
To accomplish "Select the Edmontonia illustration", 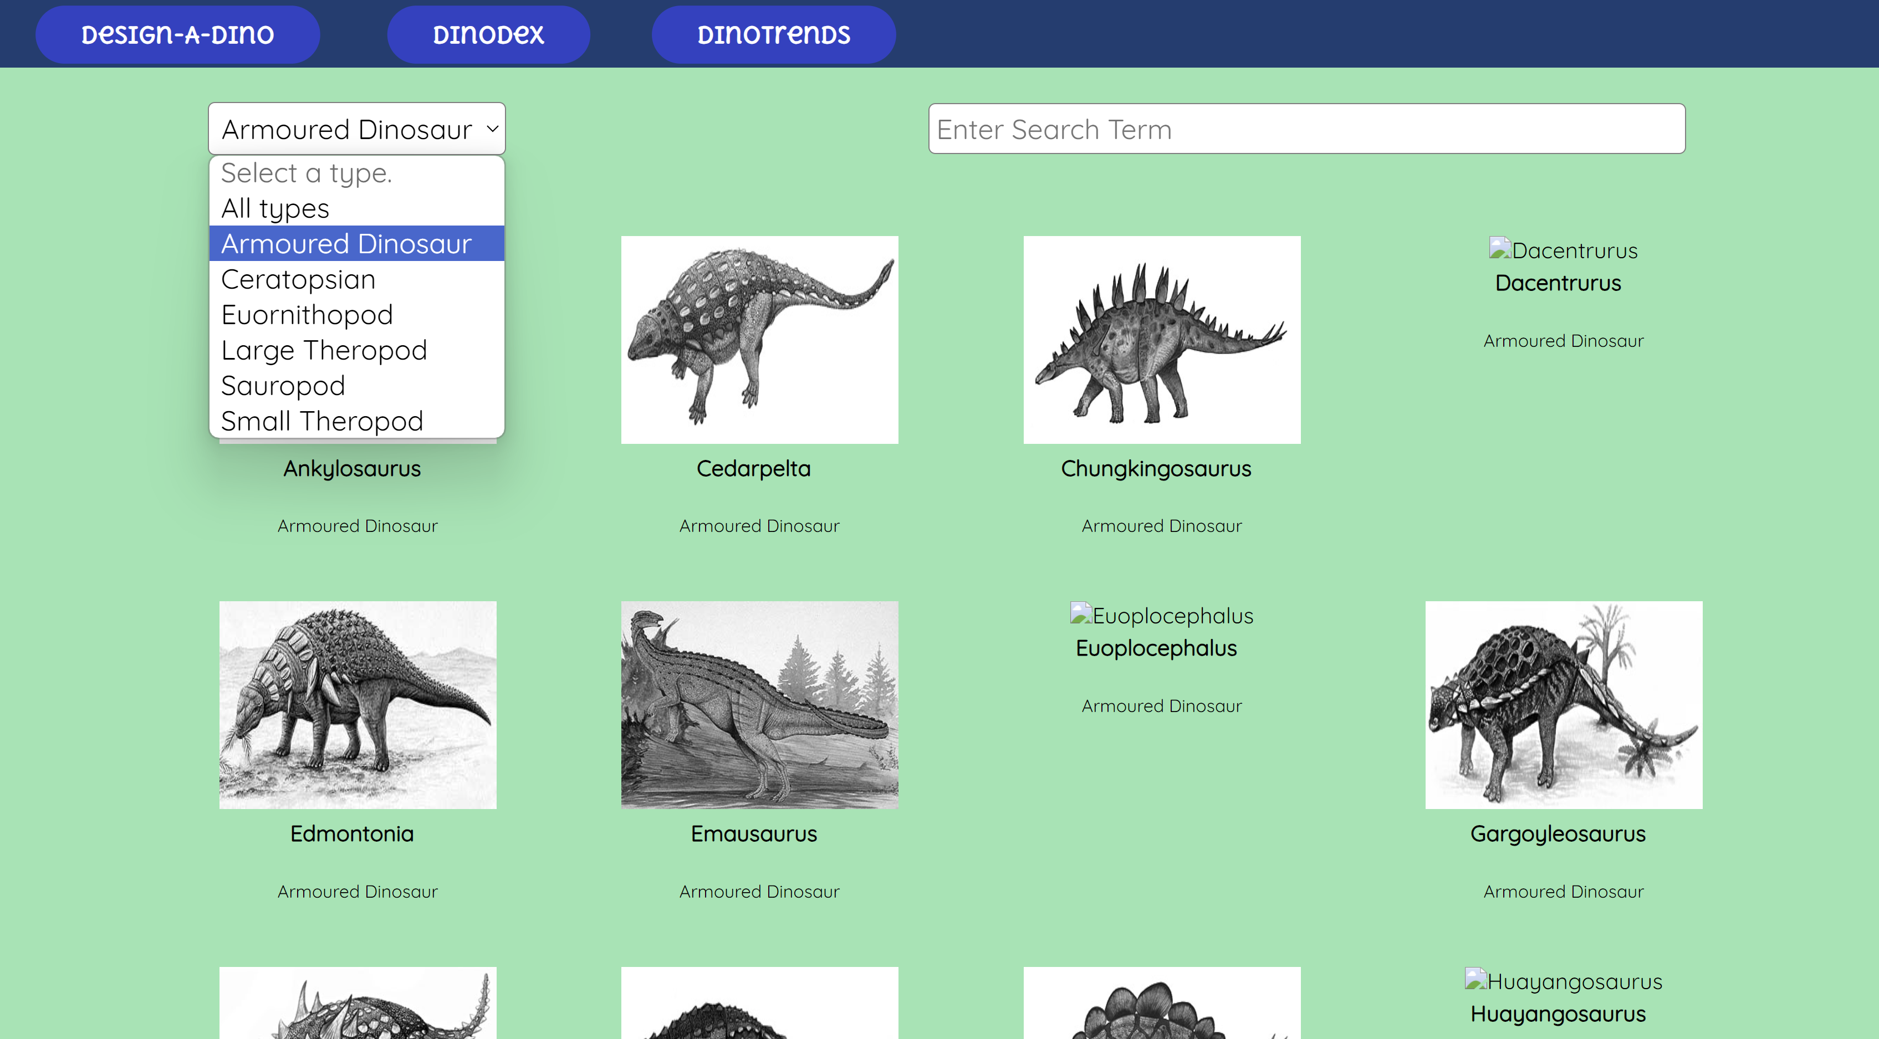I will (x=358, y=704).
